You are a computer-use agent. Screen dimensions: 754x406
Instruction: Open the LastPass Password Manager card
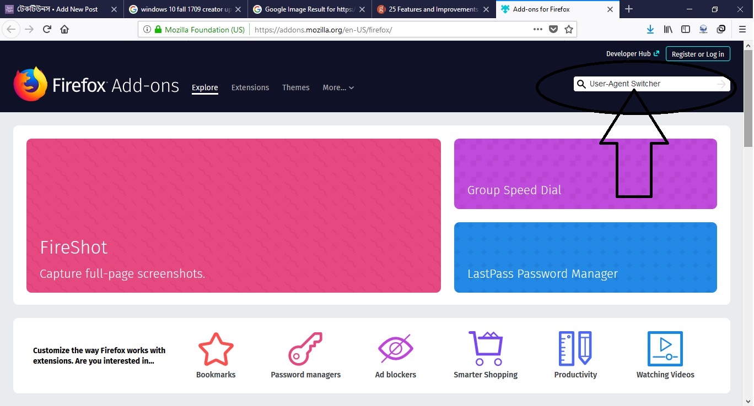coord(585,257)
